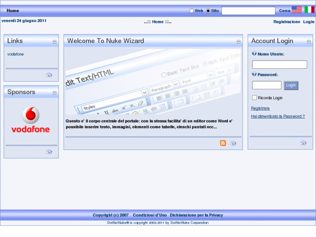Collapse the Welcome To Nuke Wizard module
Image resolution: width=316 pixels, height=237 pixels.
tap(239, 42)
